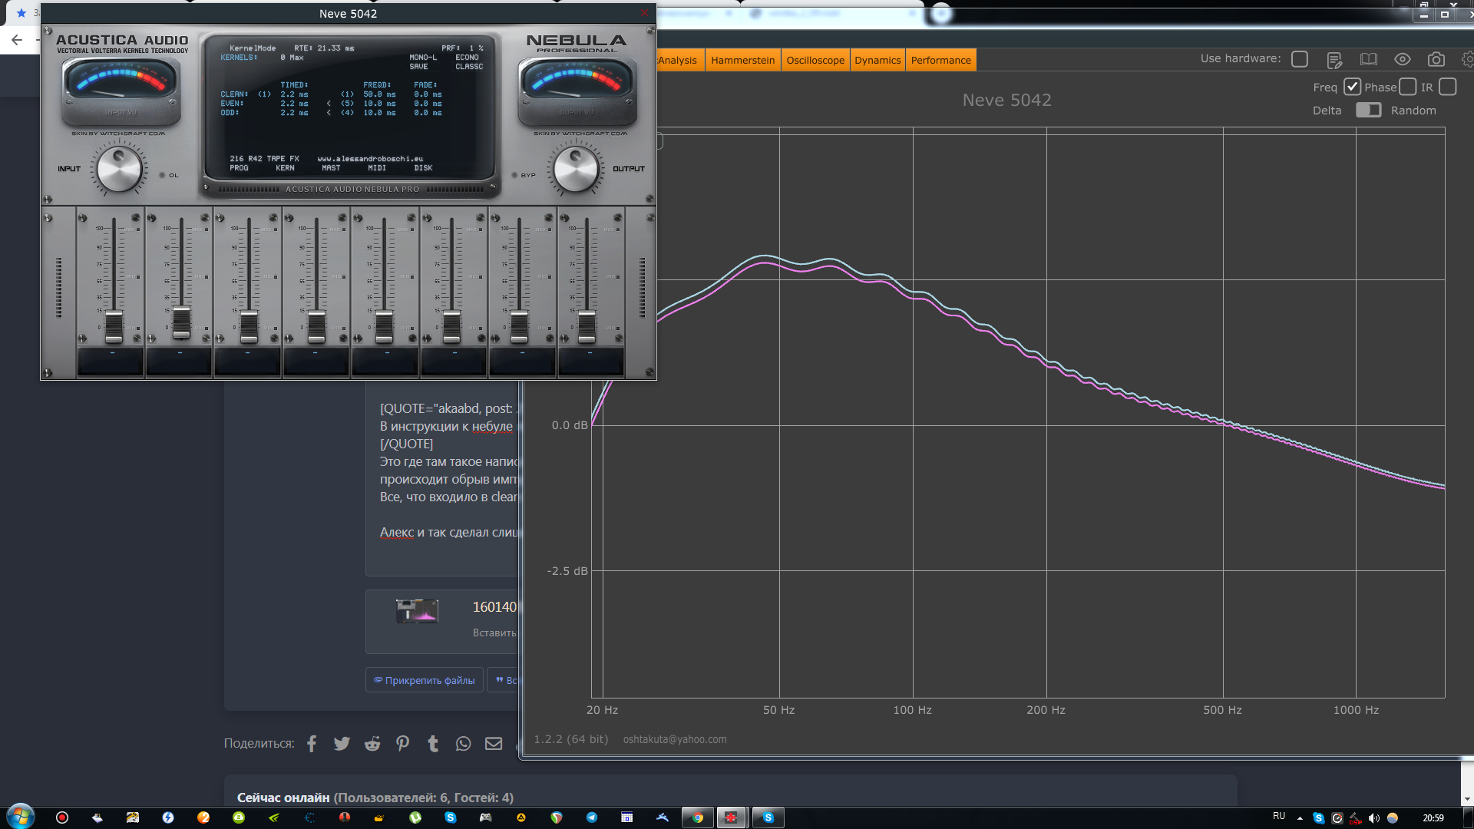Share the post via WhatsApp
1474x829 pixels.
pyautogui.click(x=463, y=743)
